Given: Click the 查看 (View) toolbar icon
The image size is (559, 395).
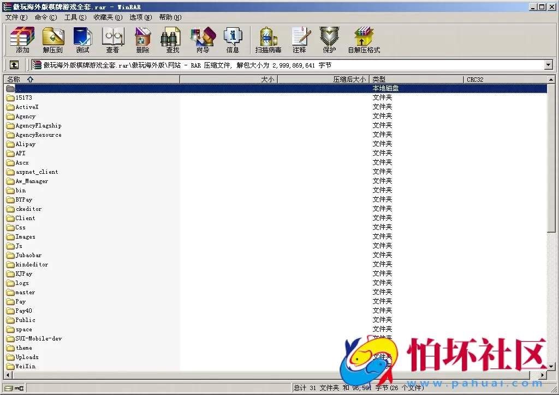Looking at the screenshot, I should (x=112, y=40).
